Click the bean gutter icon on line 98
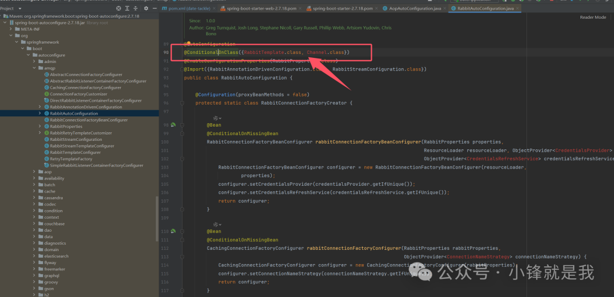 [173, 125]
